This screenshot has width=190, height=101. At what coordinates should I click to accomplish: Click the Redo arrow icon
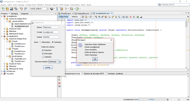[25, 9]
